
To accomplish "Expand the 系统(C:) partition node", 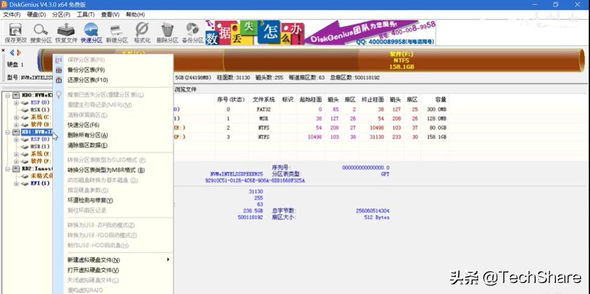I will point(16,117).
